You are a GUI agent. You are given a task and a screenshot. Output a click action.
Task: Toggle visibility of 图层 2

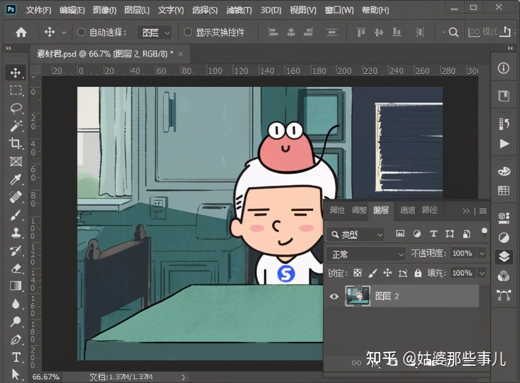click(335, 296)
